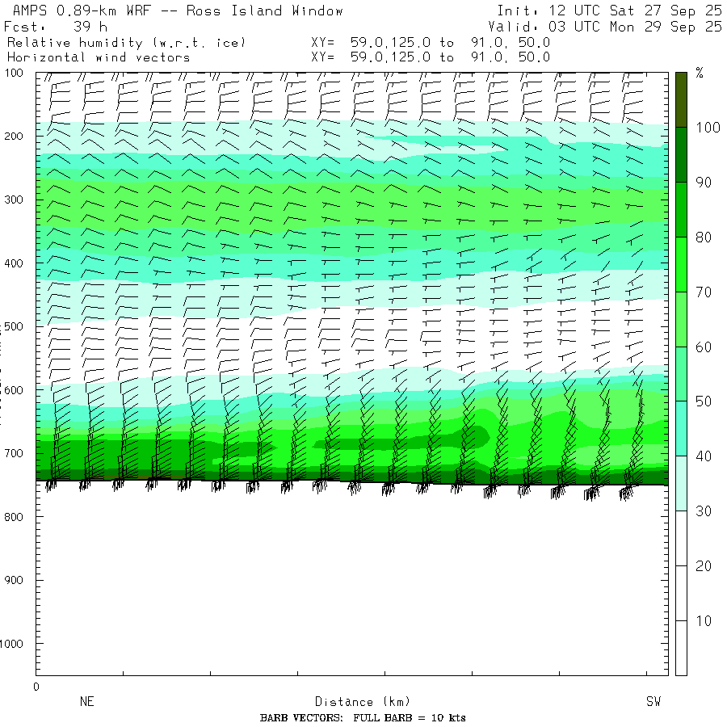727x727 pixels.
Task: Select the dark green 90–100 colorbar segment
Action: point(681,155)
